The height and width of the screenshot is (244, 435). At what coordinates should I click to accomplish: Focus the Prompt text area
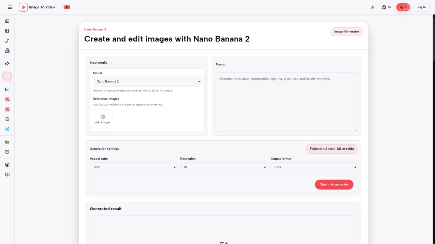[286, 102]
